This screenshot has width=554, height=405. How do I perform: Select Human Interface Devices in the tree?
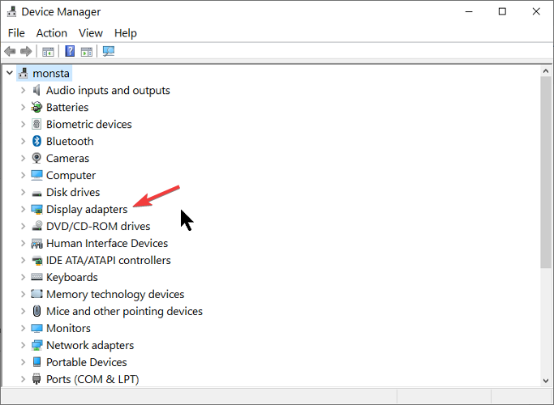point(107,243)
